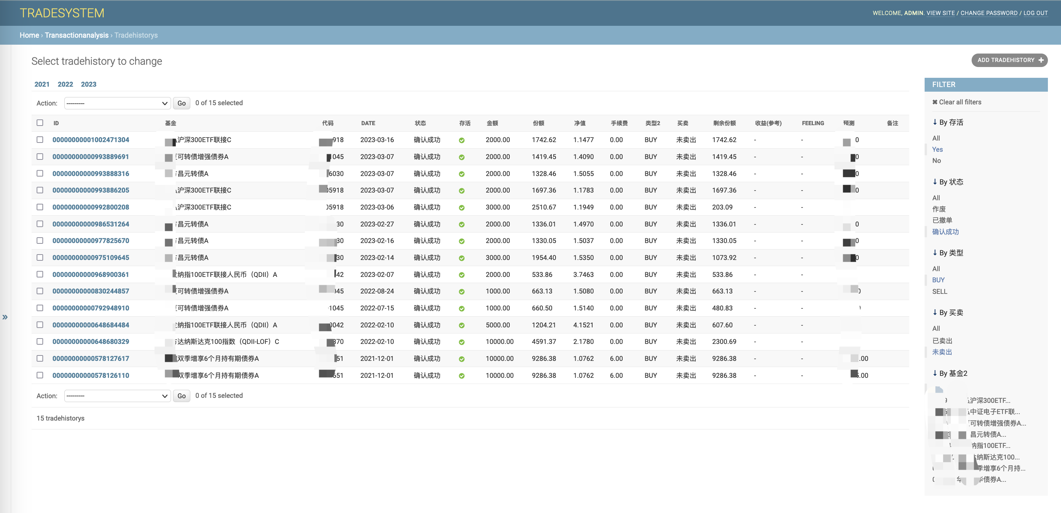Open record 00000000000968900361
The width and height of the screenshot is (1061, 513).
(91, 275)
